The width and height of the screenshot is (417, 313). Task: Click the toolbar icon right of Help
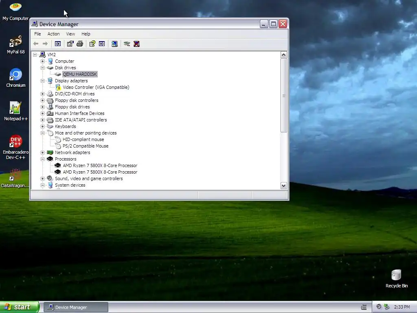102,44
